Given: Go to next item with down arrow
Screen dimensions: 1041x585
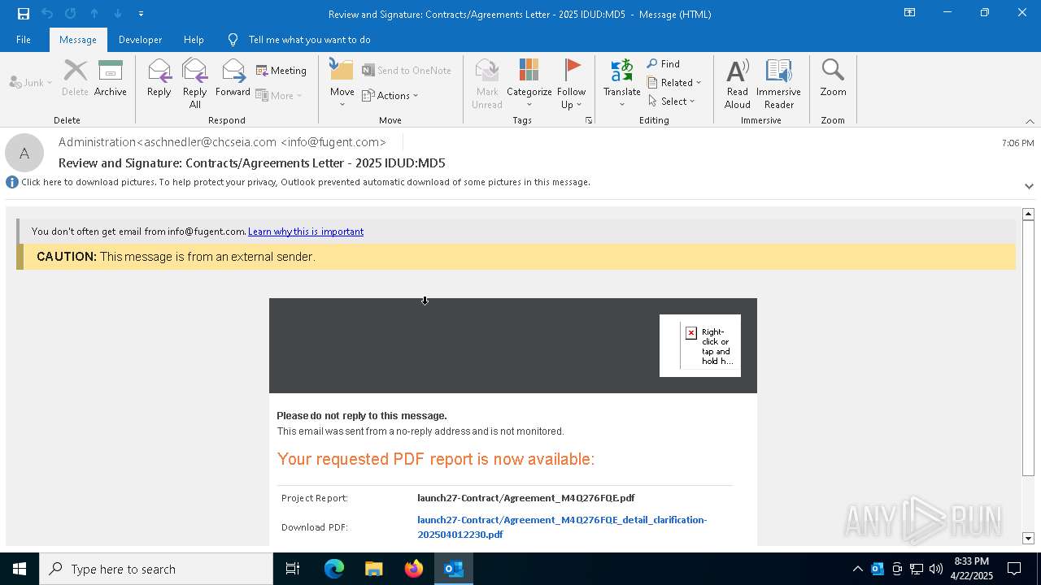Looking at the screenshot, I should [x=118, y=14].
